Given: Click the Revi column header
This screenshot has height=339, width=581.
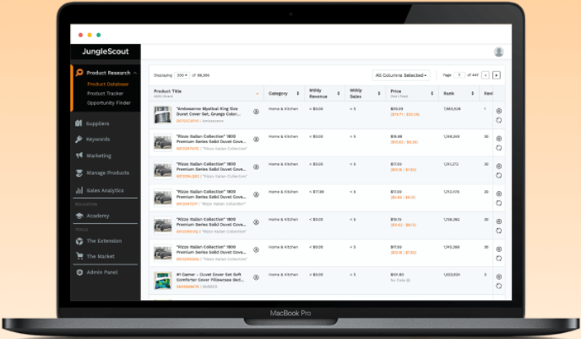Looking at the screenshot, I should coord(488,94).
